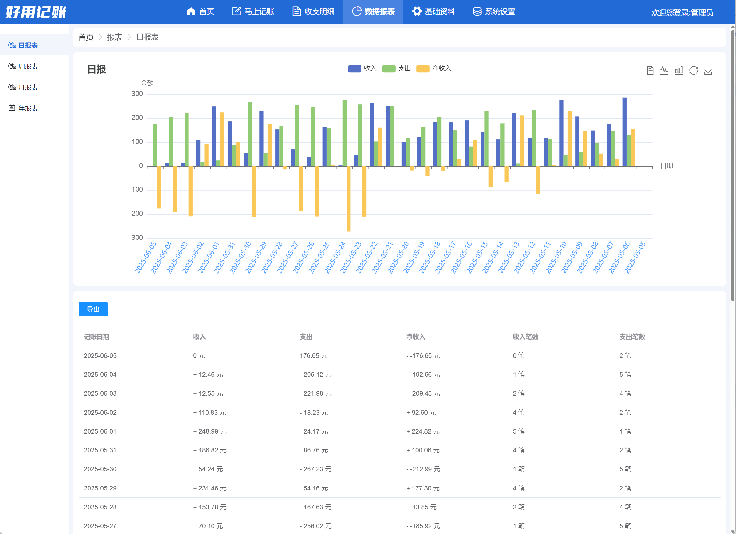
Task: Click the + 248.99 元 income cell
Action: pos(210,431)
